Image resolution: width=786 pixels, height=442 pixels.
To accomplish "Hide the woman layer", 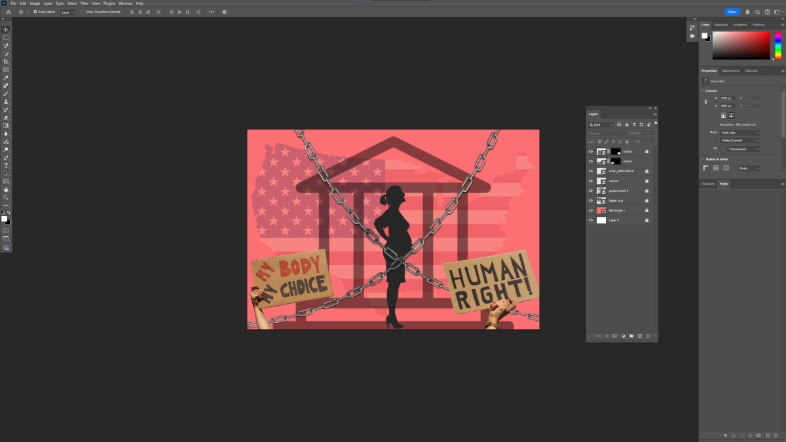I will pyautogui.click(x=590, y=181).
